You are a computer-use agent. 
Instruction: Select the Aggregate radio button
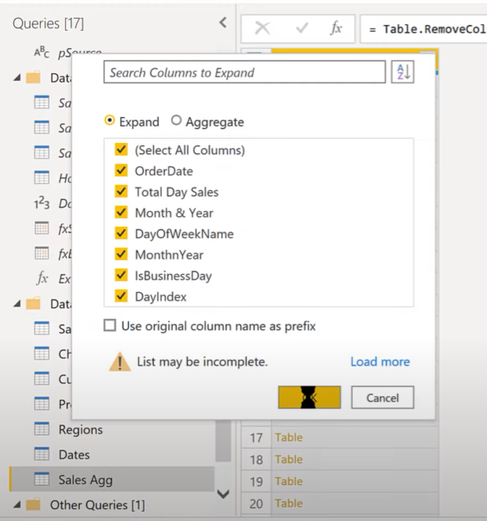[176, 120]
